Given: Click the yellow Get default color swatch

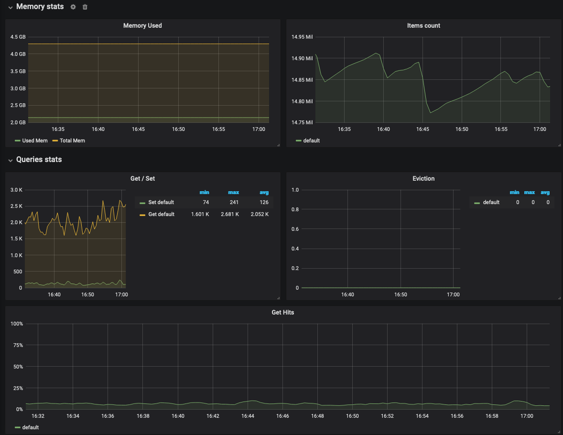Looking at the screenshot, I should 142,215.
